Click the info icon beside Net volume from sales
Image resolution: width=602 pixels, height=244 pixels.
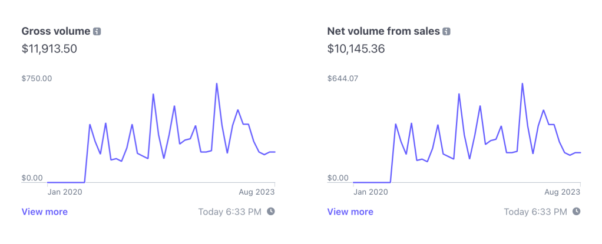[446, 31]
